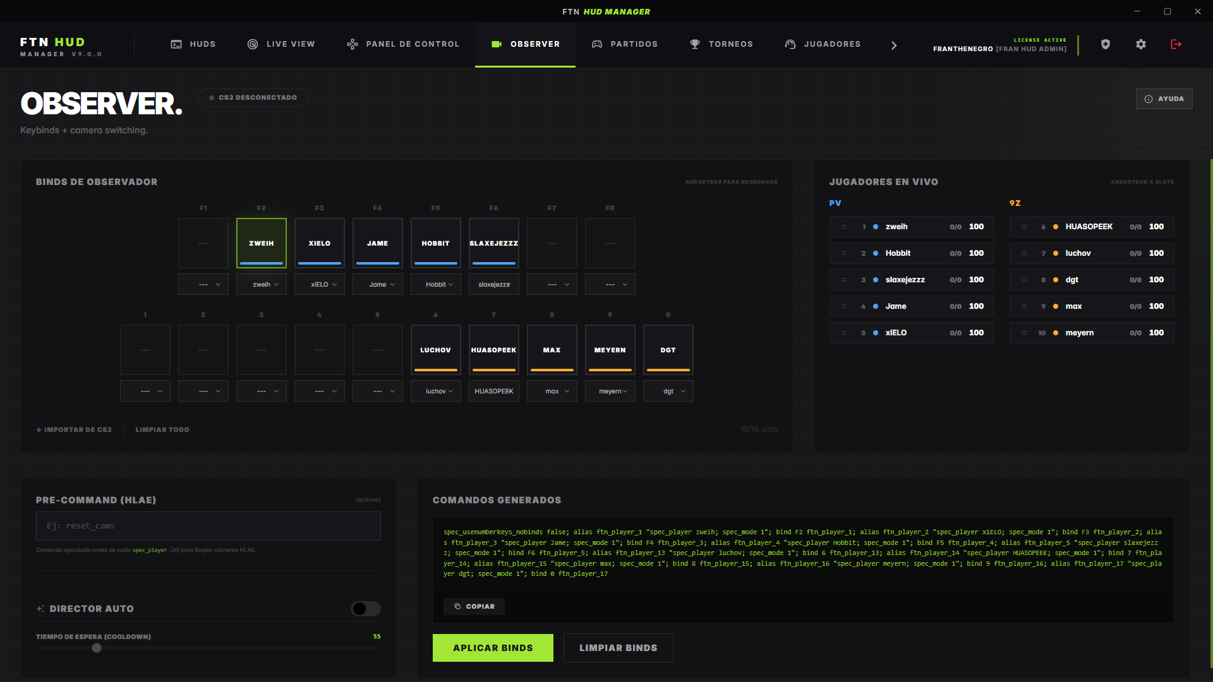Image resolution: width=1213 pixels, height=682 pixels.
Task: Enable the Director Auto toggle
Action: [x=366, y=609]
